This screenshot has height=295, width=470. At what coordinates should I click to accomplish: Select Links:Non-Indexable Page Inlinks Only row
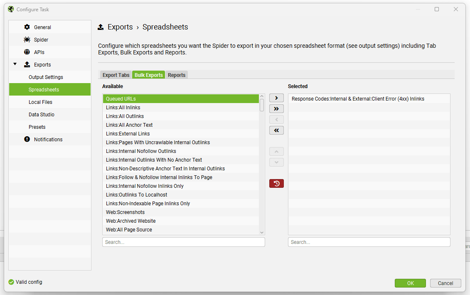tap(181, 203)
